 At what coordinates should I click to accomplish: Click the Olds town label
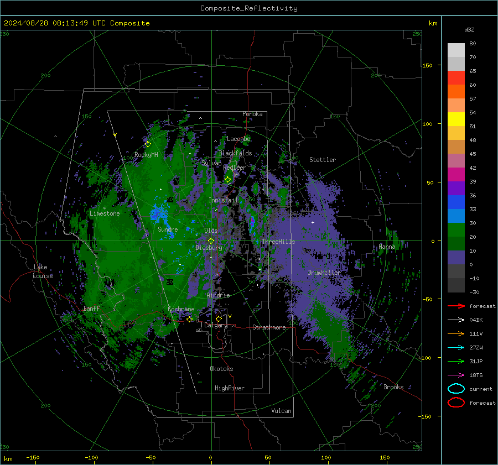pos(211,231)
